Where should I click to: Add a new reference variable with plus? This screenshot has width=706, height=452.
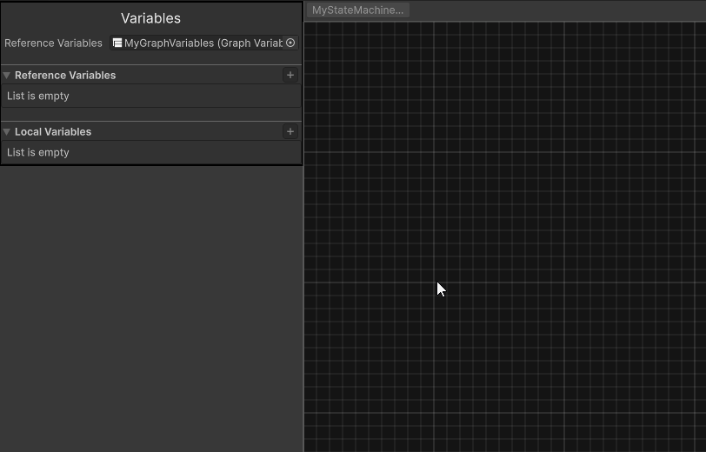point(290,76)
